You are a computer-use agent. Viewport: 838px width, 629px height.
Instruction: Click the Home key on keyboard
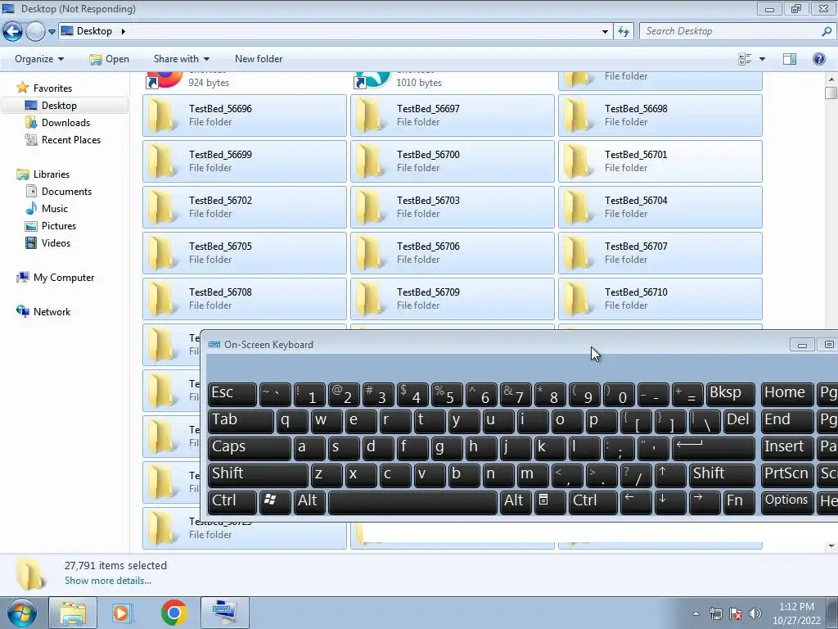[x=786, y=394]
